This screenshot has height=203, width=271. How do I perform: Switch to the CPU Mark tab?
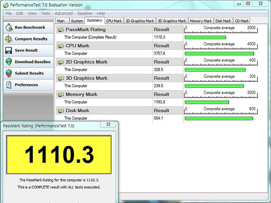[x=114, y=21]
